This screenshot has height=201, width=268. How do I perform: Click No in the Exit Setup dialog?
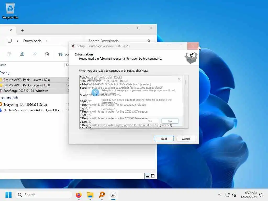(170, 121)
